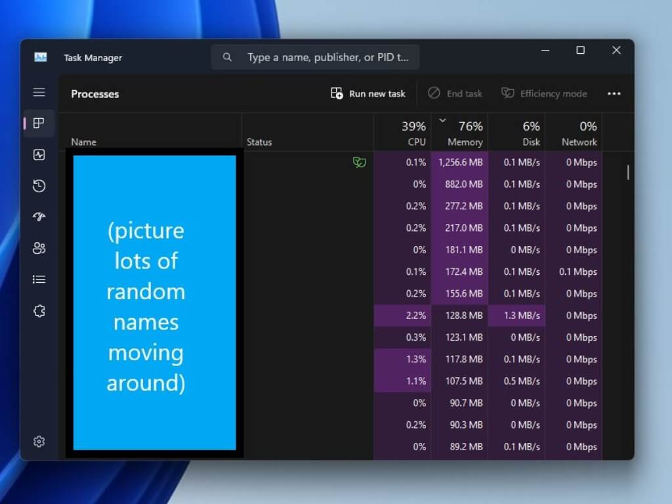Click the 128.8 MB memory value
Viewport: 672px width, 504px height.
tap(464, 316)
